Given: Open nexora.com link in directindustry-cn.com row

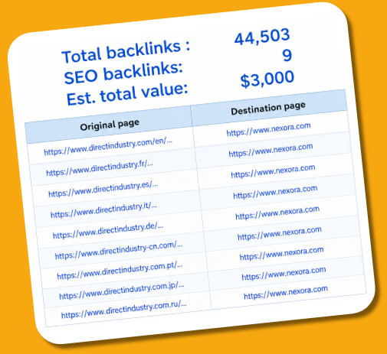Looking at the screenshot, I should click(x=280, y=233).
